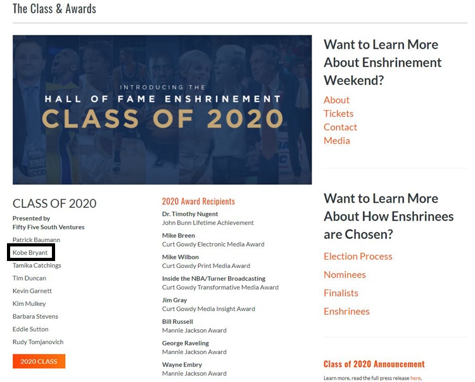View the Nominees link

[345, 275]
